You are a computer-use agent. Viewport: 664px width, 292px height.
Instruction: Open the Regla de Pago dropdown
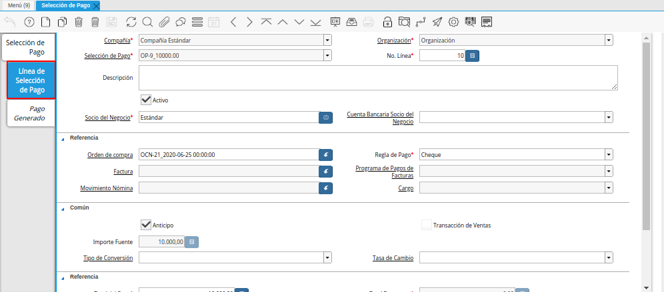pos(609,155)
